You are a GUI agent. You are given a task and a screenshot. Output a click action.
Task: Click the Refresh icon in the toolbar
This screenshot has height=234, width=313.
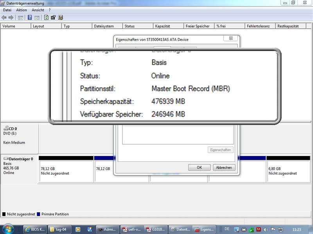pos(46,18)
